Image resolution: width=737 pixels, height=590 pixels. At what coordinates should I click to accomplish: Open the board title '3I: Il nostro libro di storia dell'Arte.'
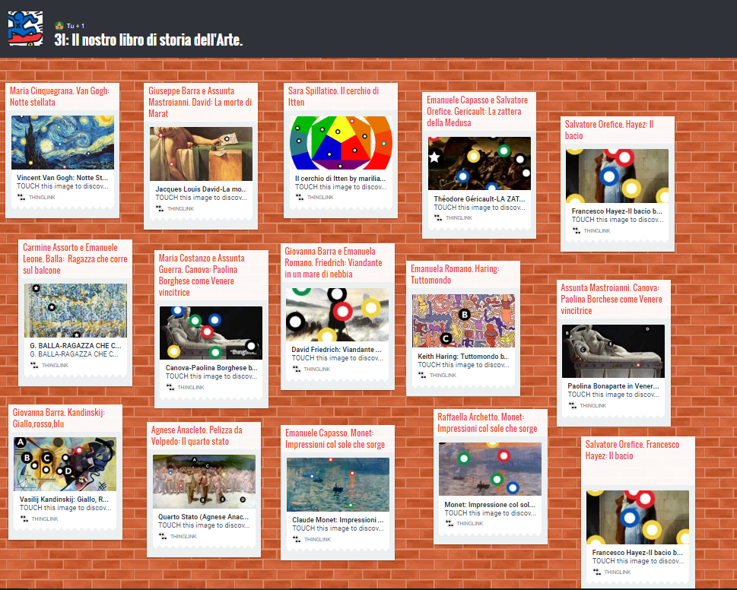click(148, 40)
